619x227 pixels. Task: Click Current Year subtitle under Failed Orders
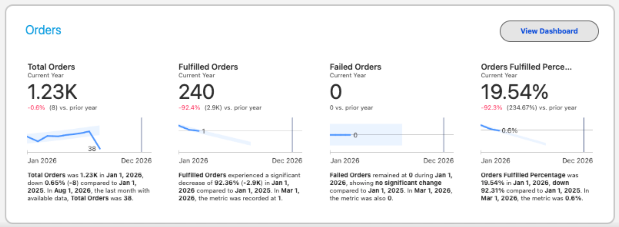pyautogui.click(x=348, y=75)
